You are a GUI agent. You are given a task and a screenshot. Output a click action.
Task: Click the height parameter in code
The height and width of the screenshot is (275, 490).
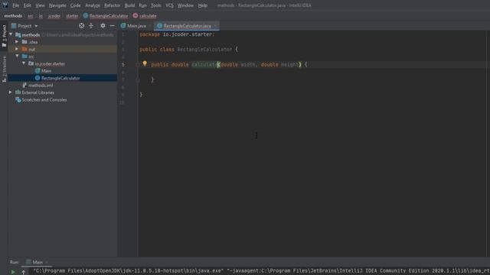289,64
